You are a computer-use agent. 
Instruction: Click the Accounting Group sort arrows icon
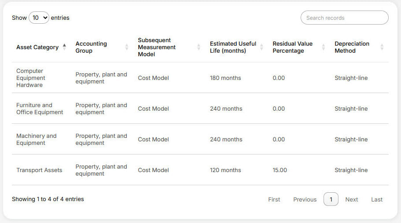coord(127,47)
